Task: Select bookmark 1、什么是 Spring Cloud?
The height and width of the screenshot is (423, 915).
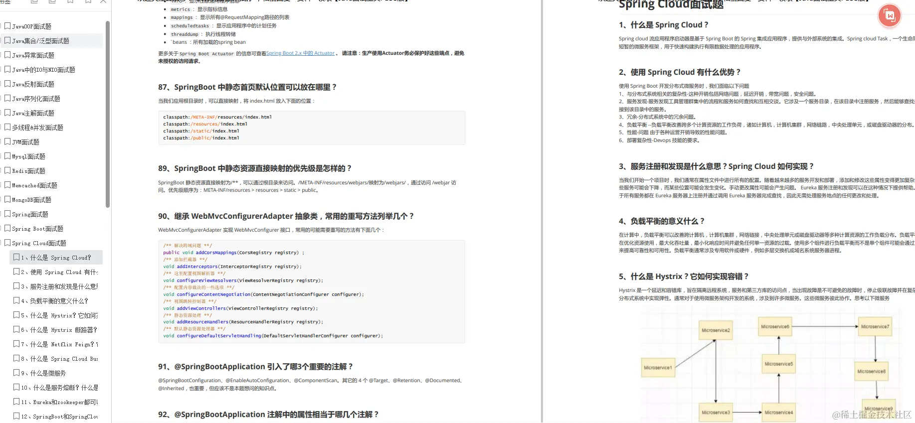Action: [56, 258]
